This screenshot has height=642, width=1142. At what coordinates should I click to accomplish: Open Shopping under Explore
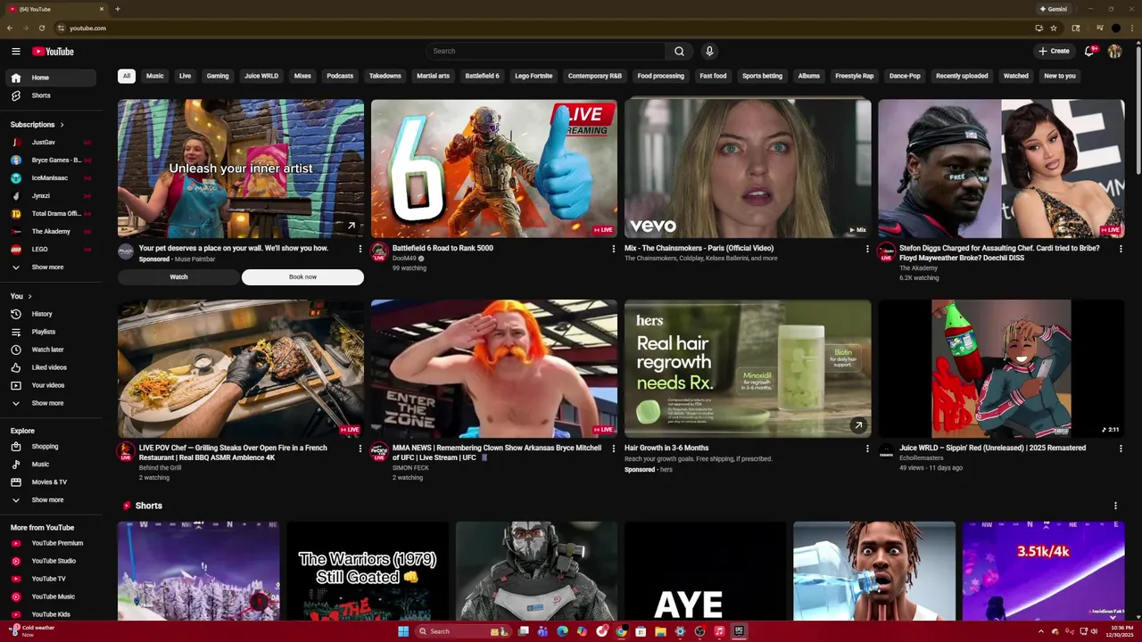(51, 447)
